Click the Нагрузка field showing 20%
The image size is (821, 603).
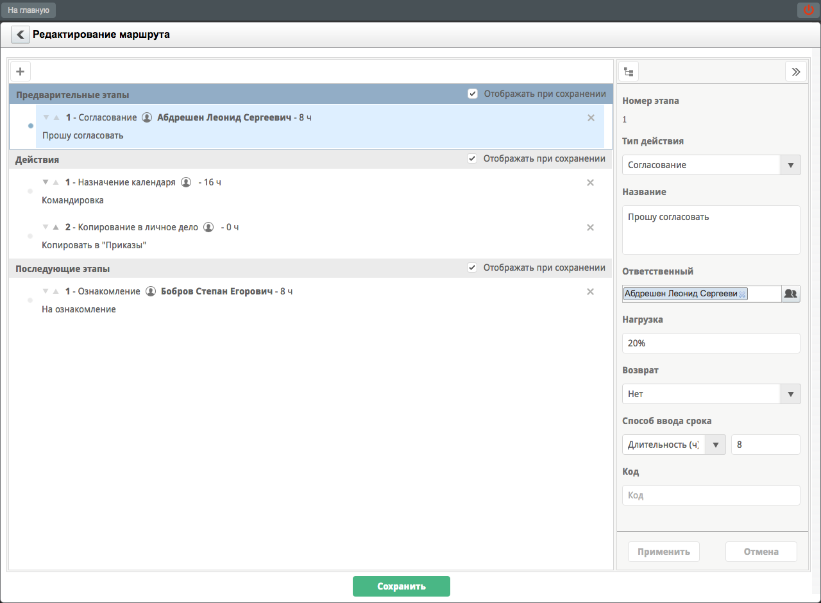tap(711, 343)
